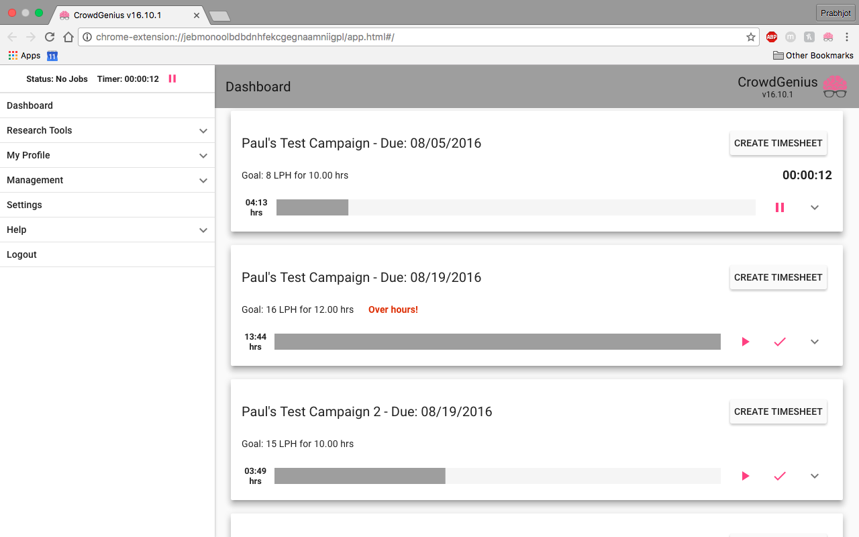The width and height of the screenshot is (859, 537).
Task: Click the Goal: 15 LPH for 10.00 hrs text
Action: pos(297,444)
